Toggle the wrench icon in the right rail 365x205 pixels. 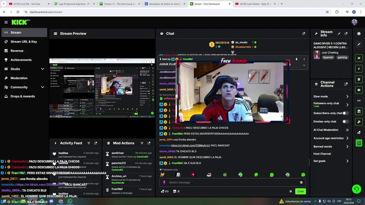(x=359, y=122)
